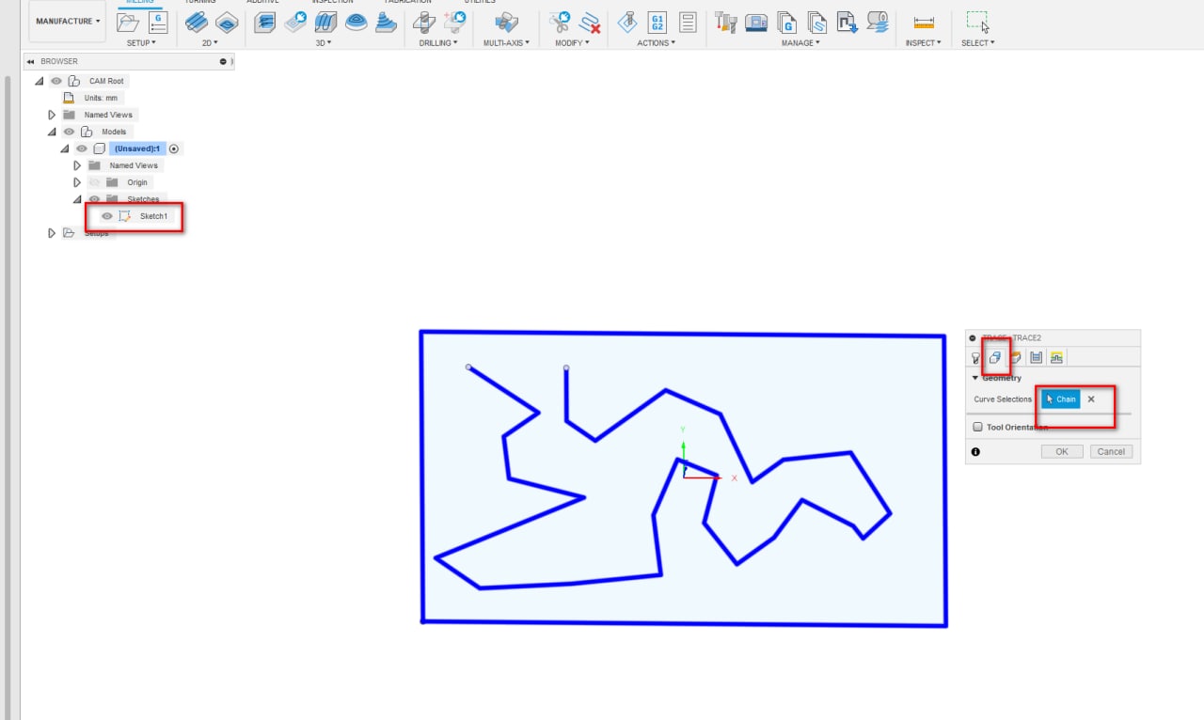Screen dimensions: 1204x720
Task: Click the Task Manager download-arrow icon
Action: tap(847, 23)
